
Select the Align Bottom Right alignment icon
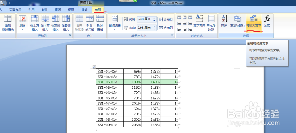(x=190, y=29)
